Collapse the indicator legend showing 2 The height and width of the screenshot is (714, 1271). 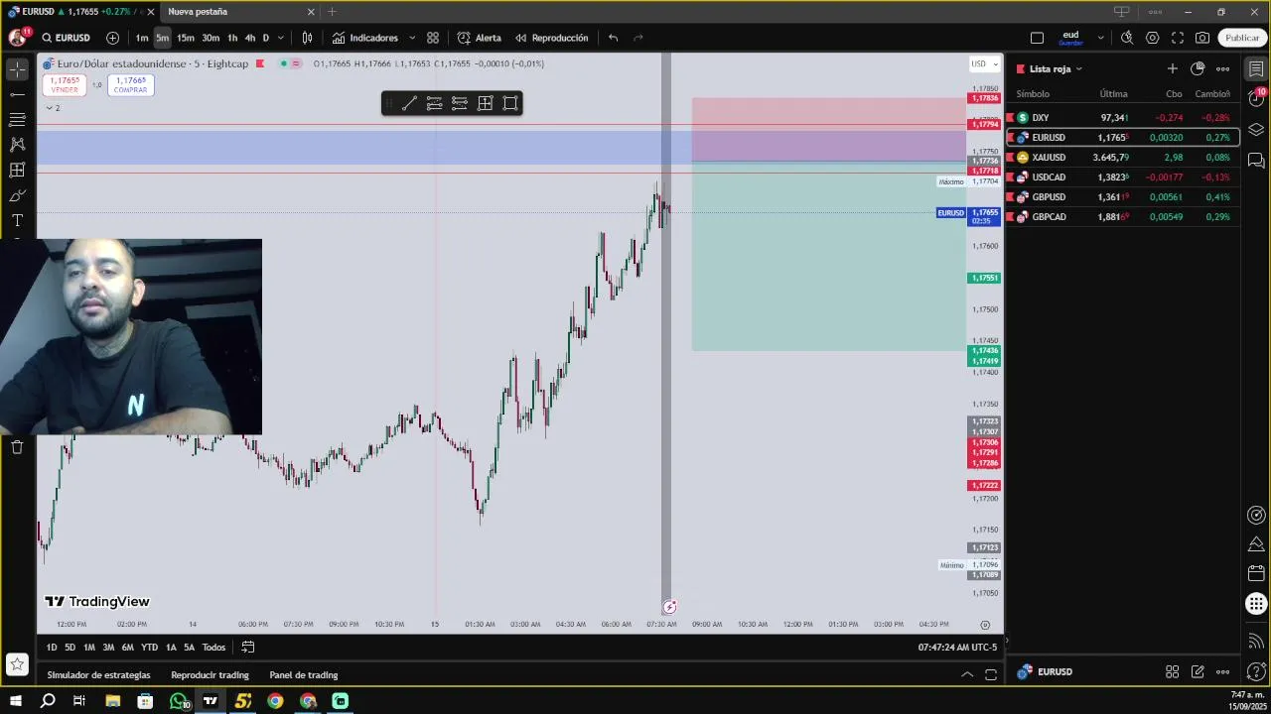pyautogui.click(x=53, y=107)
